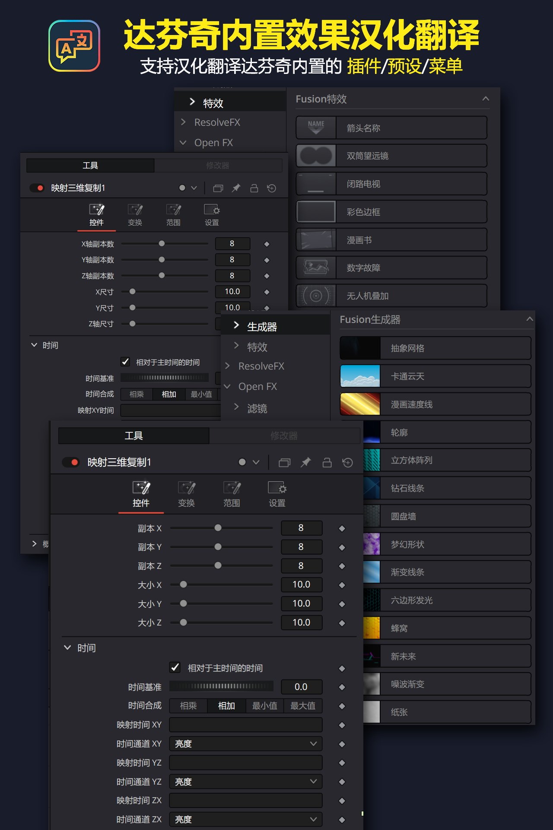Collapse the Fusion生成器 list with its chevron
The image size is (553, 830).
[530, 319]
